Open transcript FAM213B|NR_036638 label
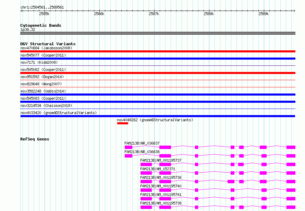Image resolution: width=305 pixels, height=211 pixels. [x=142, y=152]
